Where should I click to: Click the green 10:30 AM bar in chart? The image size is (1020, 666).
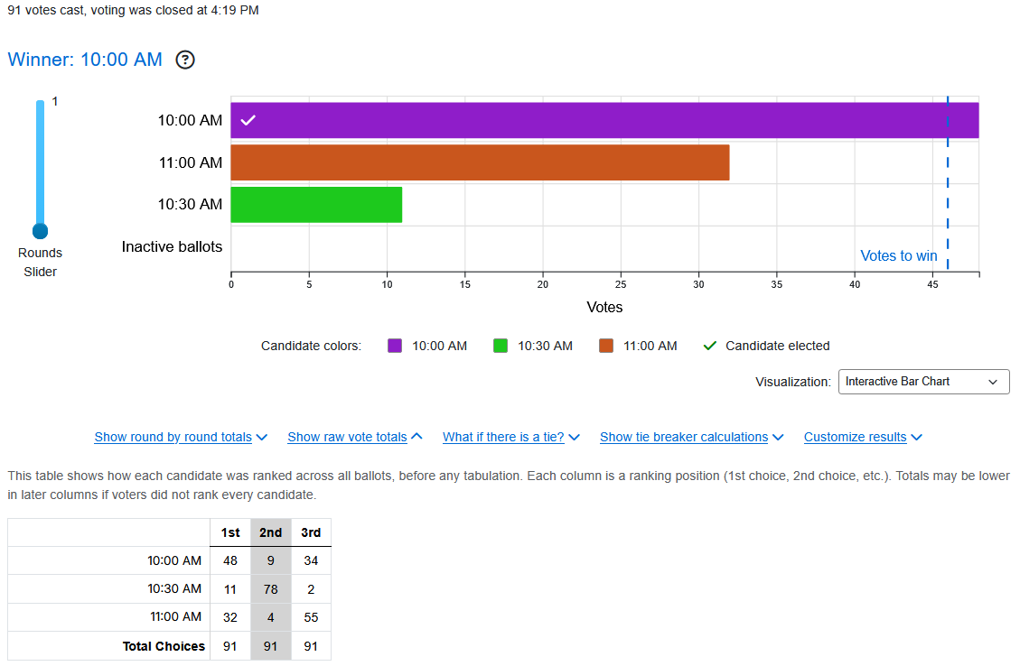[x=316, y=205]
